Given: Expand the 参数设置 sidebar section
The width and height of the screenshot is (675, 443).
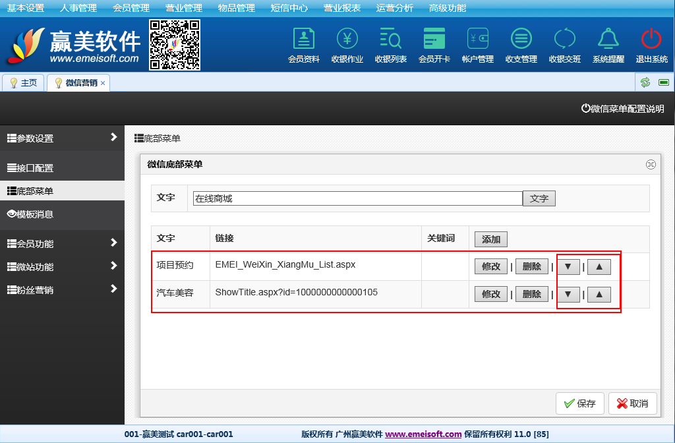Looking at the screenshot, I should pyautogui.click(x=62, y=138).
